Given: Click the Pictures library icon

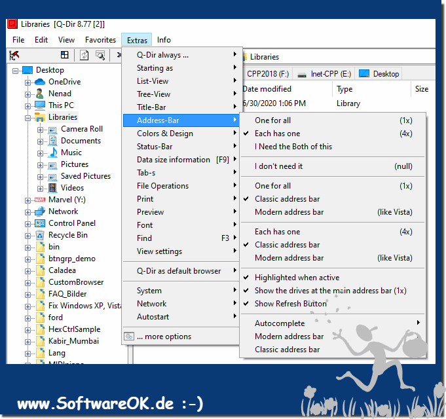Looking at the screenshot, I should (52, 165).
